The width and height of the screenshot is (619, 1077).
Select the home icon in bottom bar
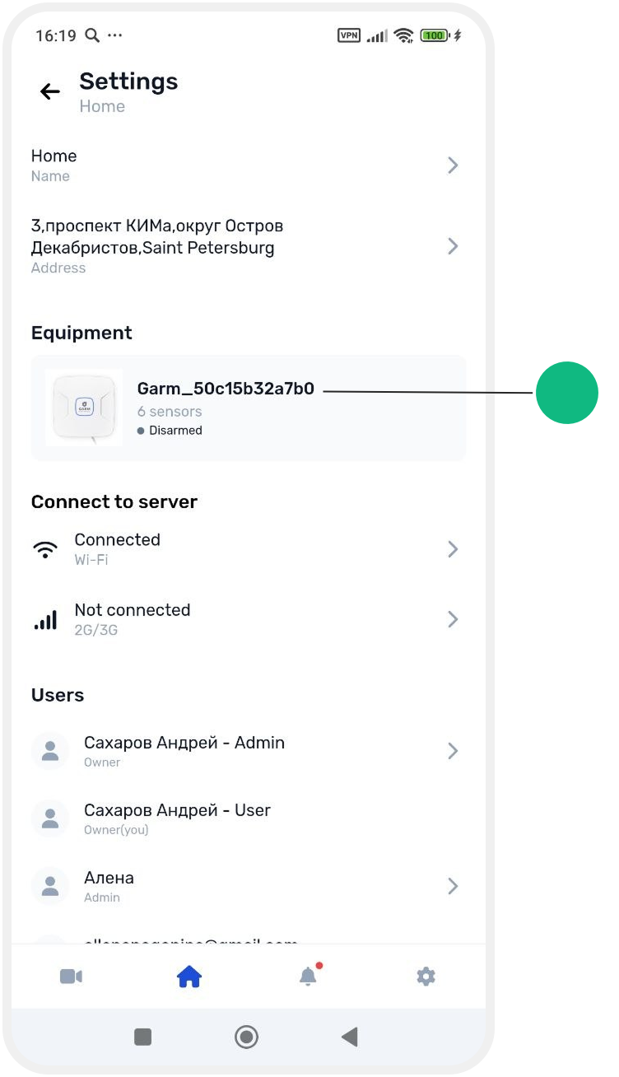point(189,977)
